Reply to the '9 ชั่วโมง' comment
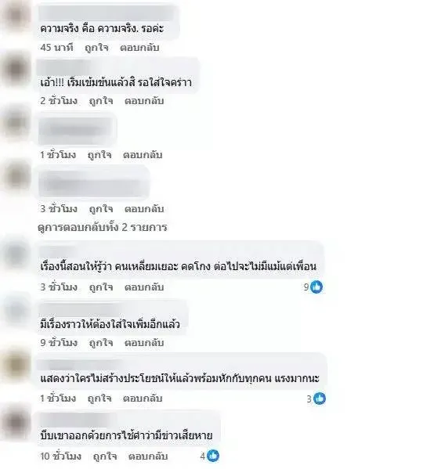The width and height of the screenshot is (434, 469). point(144,342)
